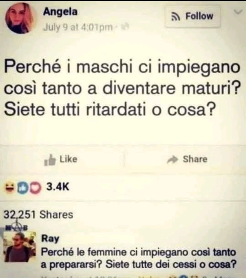Click the Like label on the post
This screenshot has height=278, width=246.
coord(68,159)
